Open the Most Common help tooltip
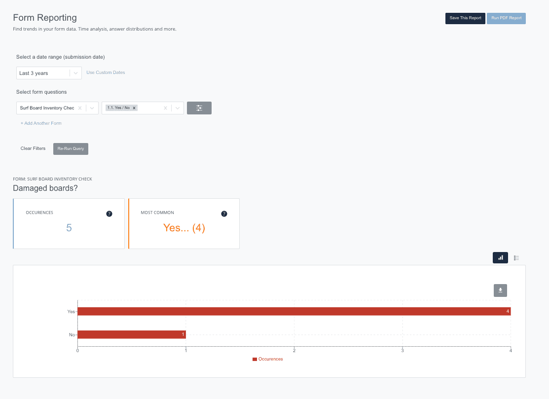 point(224,214)
